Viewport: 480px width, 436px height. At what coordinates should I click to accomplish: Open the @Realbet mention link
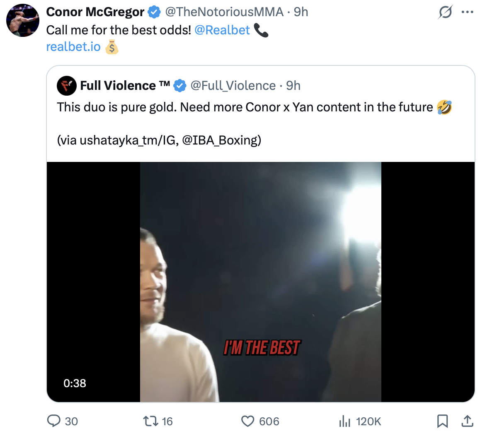coord(222,30)
